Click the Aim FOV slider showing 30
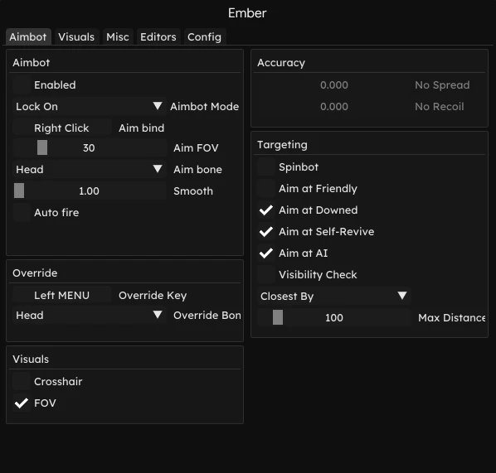The image size is (496, 473). [x=90, y=148]
